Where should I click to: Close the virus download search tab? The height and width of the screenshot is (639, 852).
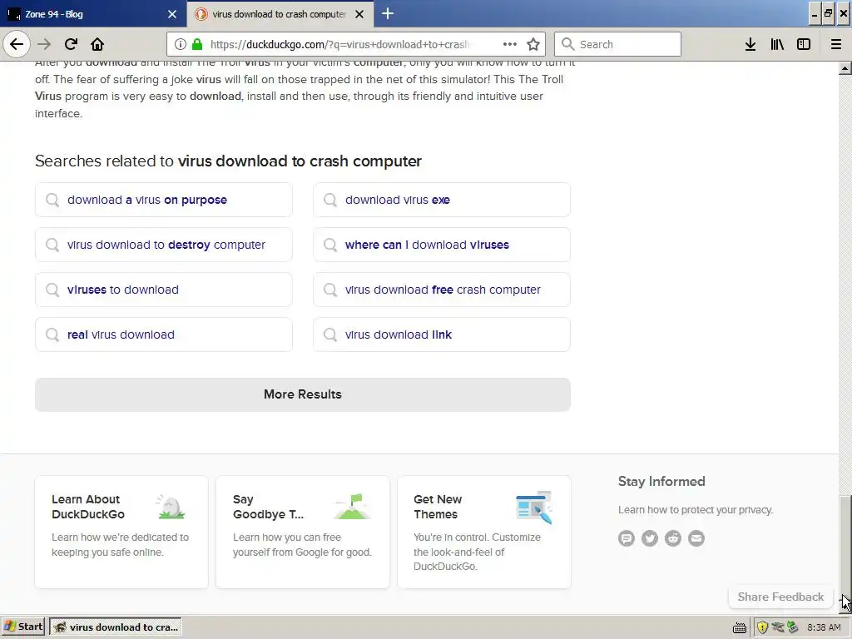pos(359,14)
